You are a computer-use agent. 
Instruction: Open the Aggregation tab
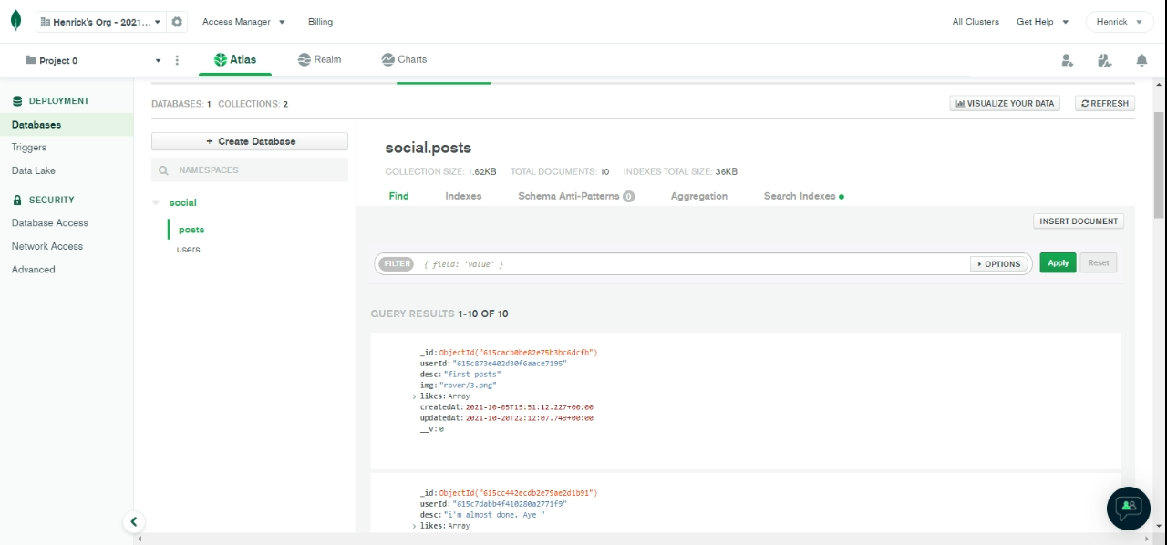click(699, 196)
